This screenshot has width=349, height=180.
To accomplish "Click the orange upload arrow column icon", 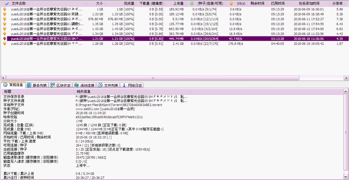I will (231, 3).
